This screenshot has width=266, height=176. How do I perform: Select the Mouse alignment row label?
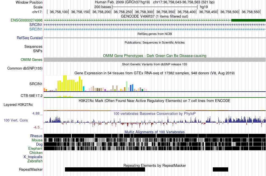click(37, 140)
